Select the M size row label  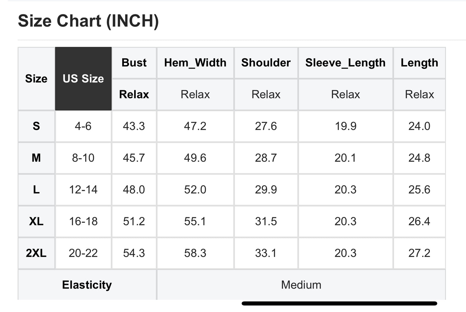pyautogui.click(x=36, y=158)
